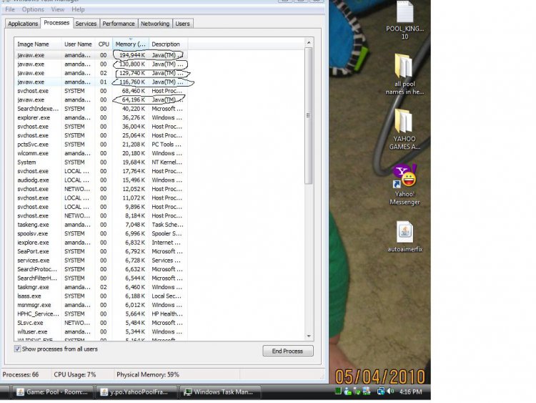Open the Performance tab
This screenshot has width=536, height=403.
coord(118,24)
